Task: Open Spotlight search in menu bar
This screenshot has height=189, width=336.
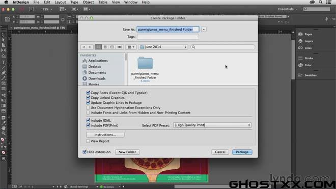Action: tap(320, 2)
